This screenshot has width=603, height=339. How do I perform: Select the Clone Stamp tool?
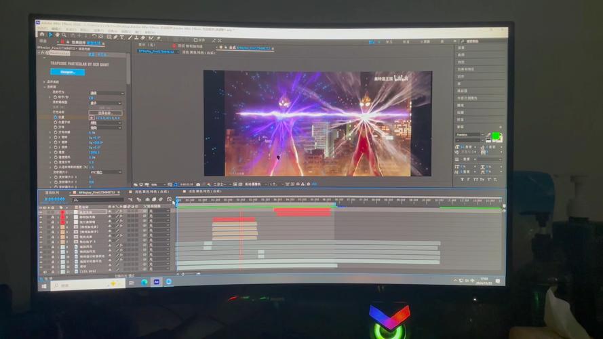tap(136, 38)
